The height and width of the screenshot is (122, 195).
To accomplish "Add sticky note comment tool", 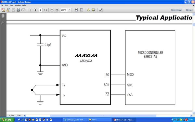I will (x=88, y=10).
